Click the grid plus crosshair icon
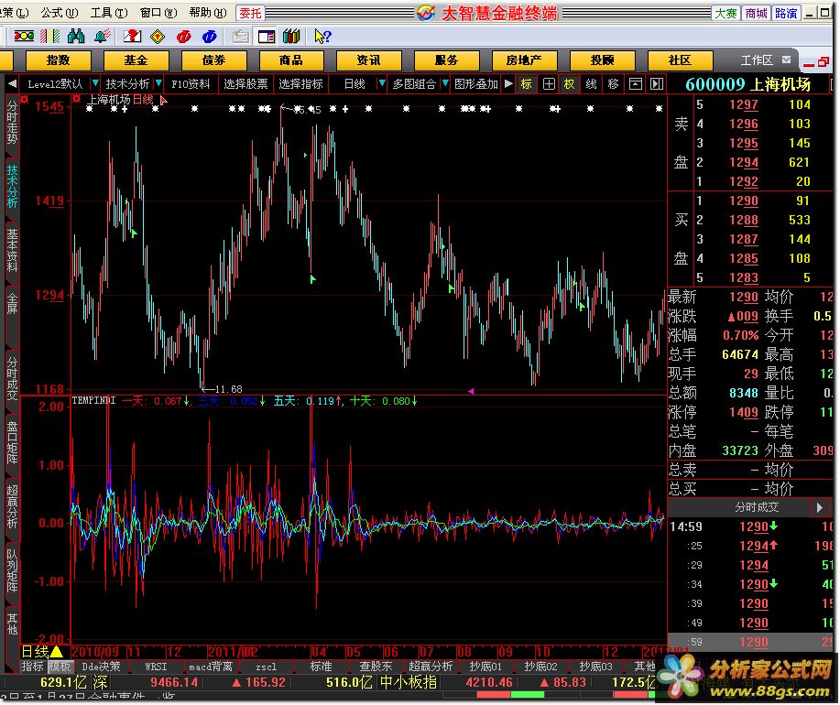The image size is (840, 705). pyautogui.click(x=549, y=84)
